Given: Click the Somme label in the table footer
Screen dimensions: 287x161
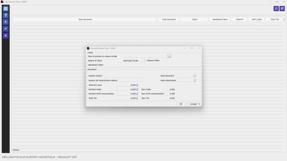Looking at the screenshot, I should coord(16,150).
